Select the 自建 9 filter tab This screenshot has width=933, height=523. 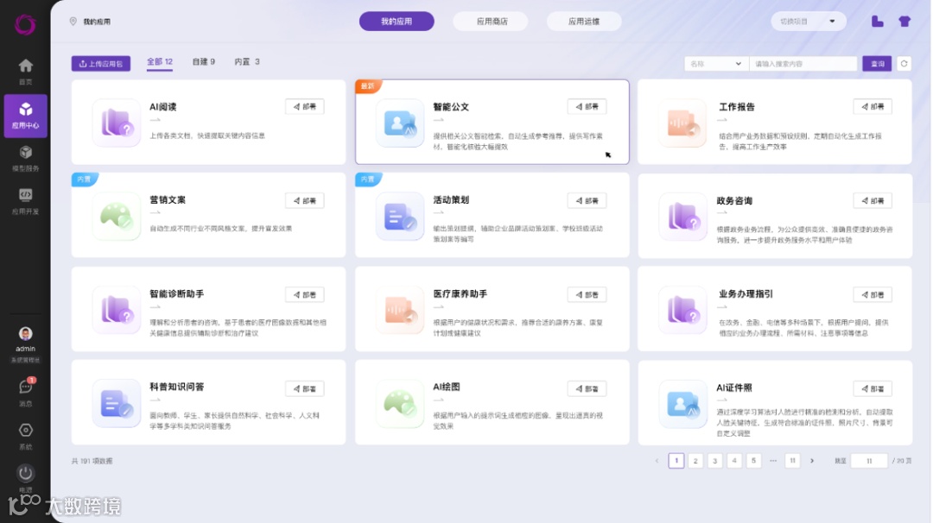tap(204, 62)
